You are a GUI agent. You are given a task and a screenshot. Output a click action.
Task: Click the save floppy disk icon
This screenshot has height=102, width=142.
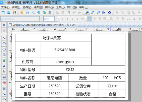[14, 13]
